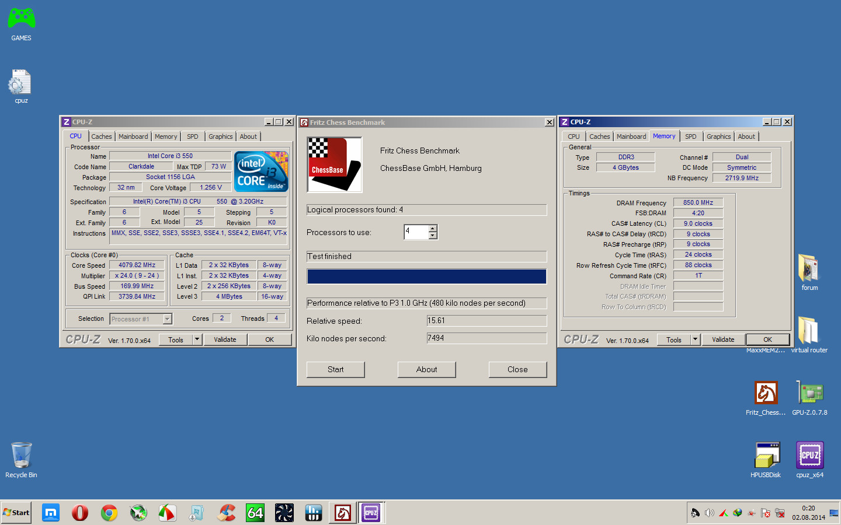
Task: Open the GPU-Z.0.7.8 desktop icon
Action: [809, 394]
